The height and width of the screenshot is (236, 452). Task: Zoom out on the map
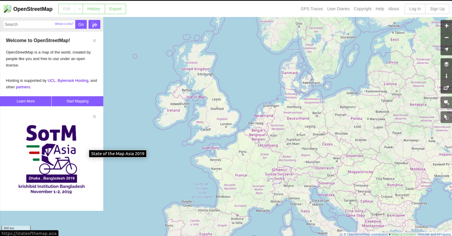447,38
